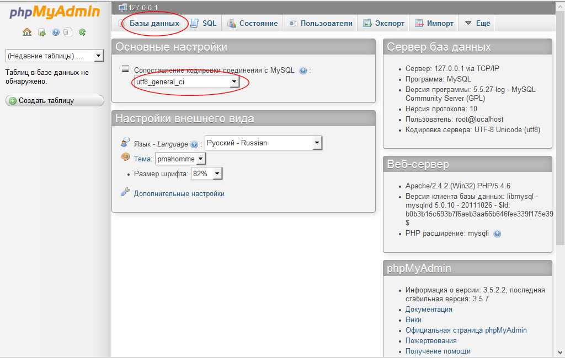Viewport: 565px width, 358px height.
Task: Click text 'Apache/2.4.2 (Win32) PHP/5.4.6'
Action: tap(457, 186)
